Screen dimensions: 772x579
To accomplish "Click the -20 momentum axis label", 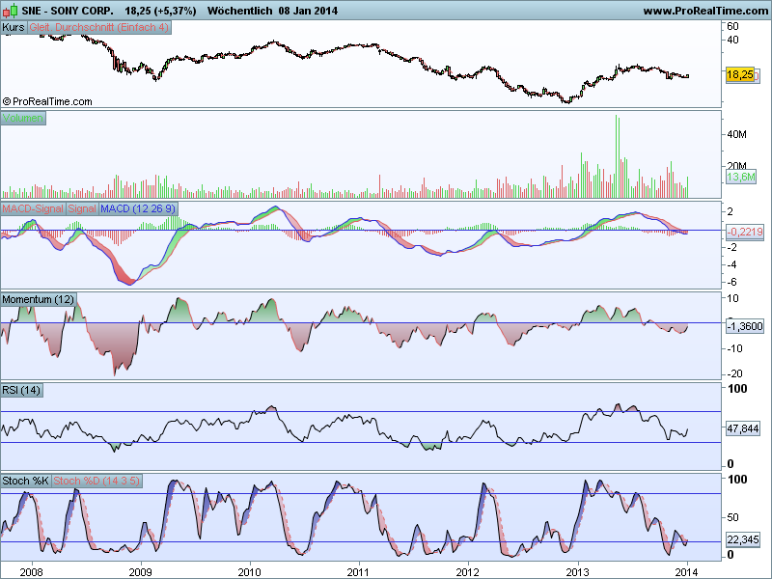I will [x=734, y=373].
